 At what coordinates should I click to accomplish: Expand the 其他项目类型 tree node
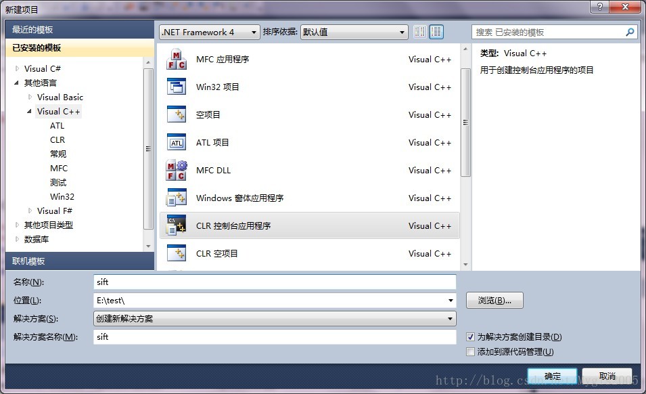coord(18,225)
